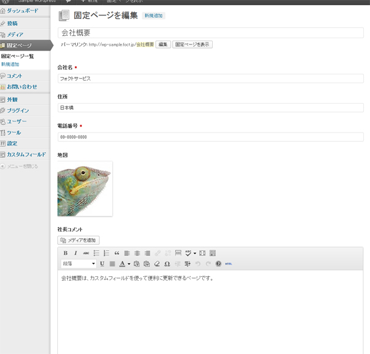
Task: Insert a bulleted list
Action: pos(96,253)
